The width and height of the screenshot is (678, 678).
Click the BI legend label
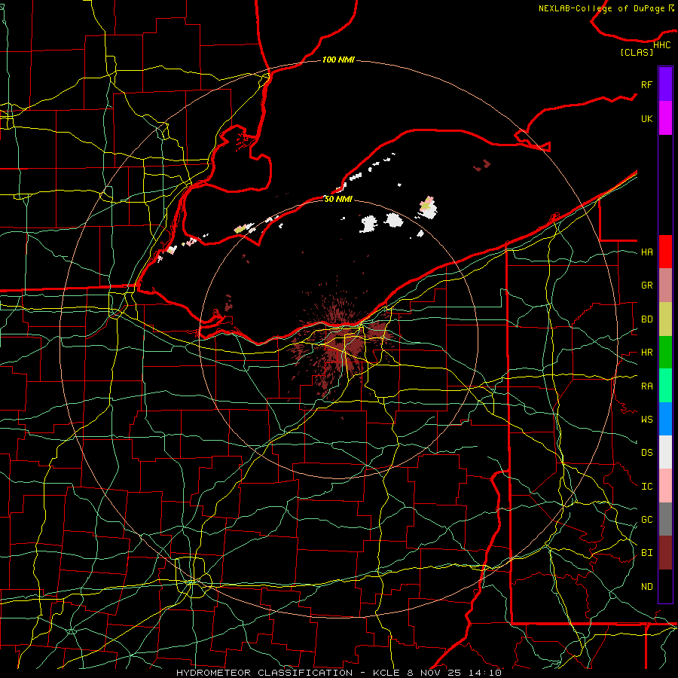point(646,553)
